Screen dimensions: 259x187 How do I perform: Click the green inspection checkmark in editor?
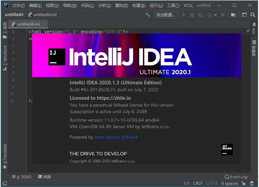pos(248,31)
